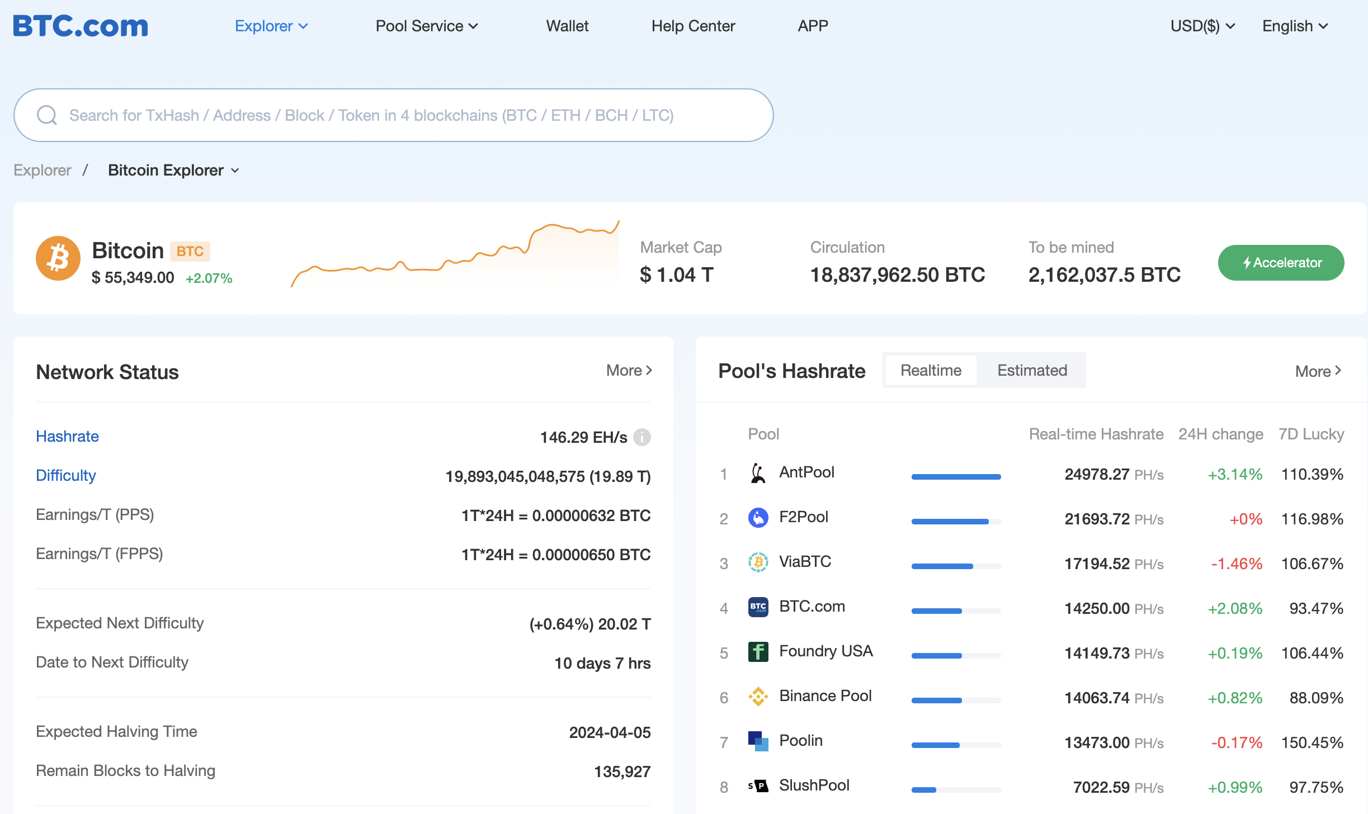Click SlushPool's hashrate progress bar
Screen dimensions: 1368x814
tap(956, 790)
